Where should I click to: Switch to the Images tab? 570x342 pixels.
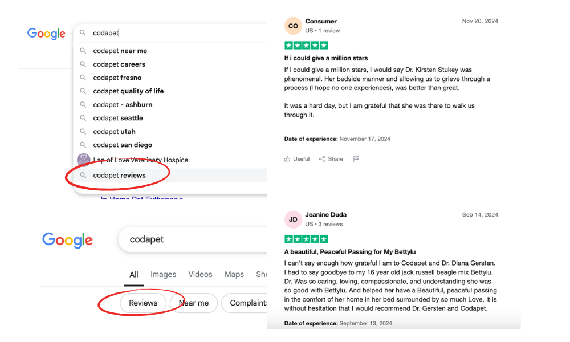(163, 274)
